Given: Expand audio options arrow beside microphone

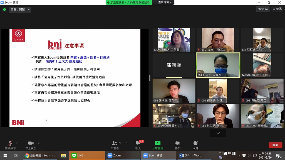Looking at the screenshot, I should (x=17, y=143).
